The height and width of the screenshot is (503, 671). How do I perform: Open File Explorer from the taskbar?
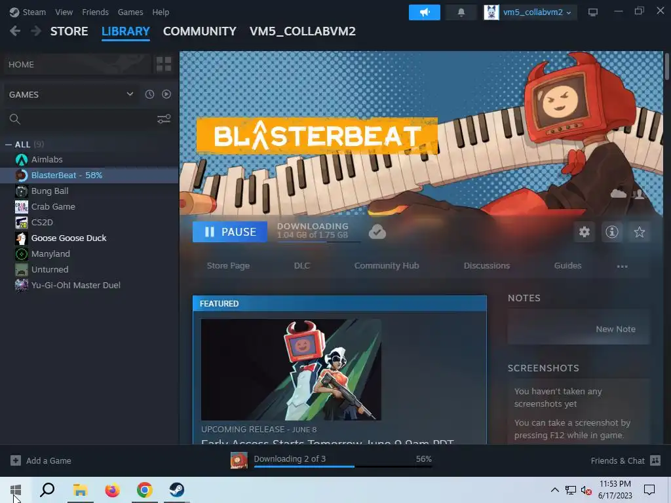(80, 490)
